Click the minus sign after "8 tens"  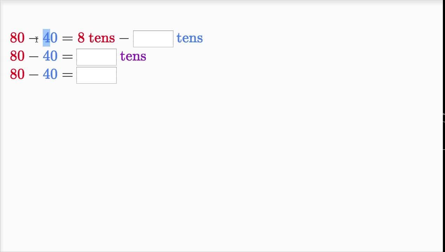point(124,38)
